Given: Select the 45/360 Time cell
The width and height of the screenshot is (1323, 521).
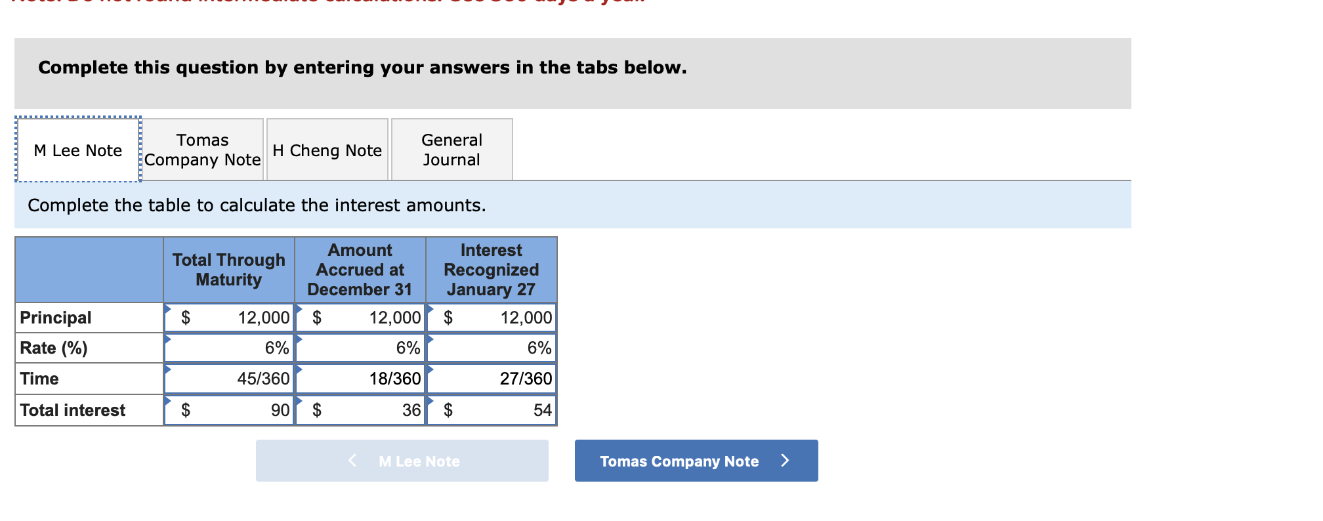Looking at the screenshot, I should click(x=228, y=378).
